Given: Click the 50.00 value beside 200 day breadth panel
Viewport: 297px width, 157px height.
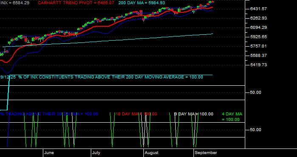Looking at the screenshot, I should [x=256, y=93].
